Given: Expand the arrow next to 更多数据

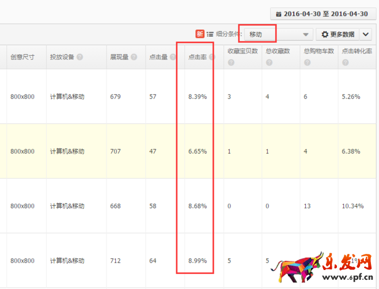Looking at the screenshot, I should pos(366,35).
